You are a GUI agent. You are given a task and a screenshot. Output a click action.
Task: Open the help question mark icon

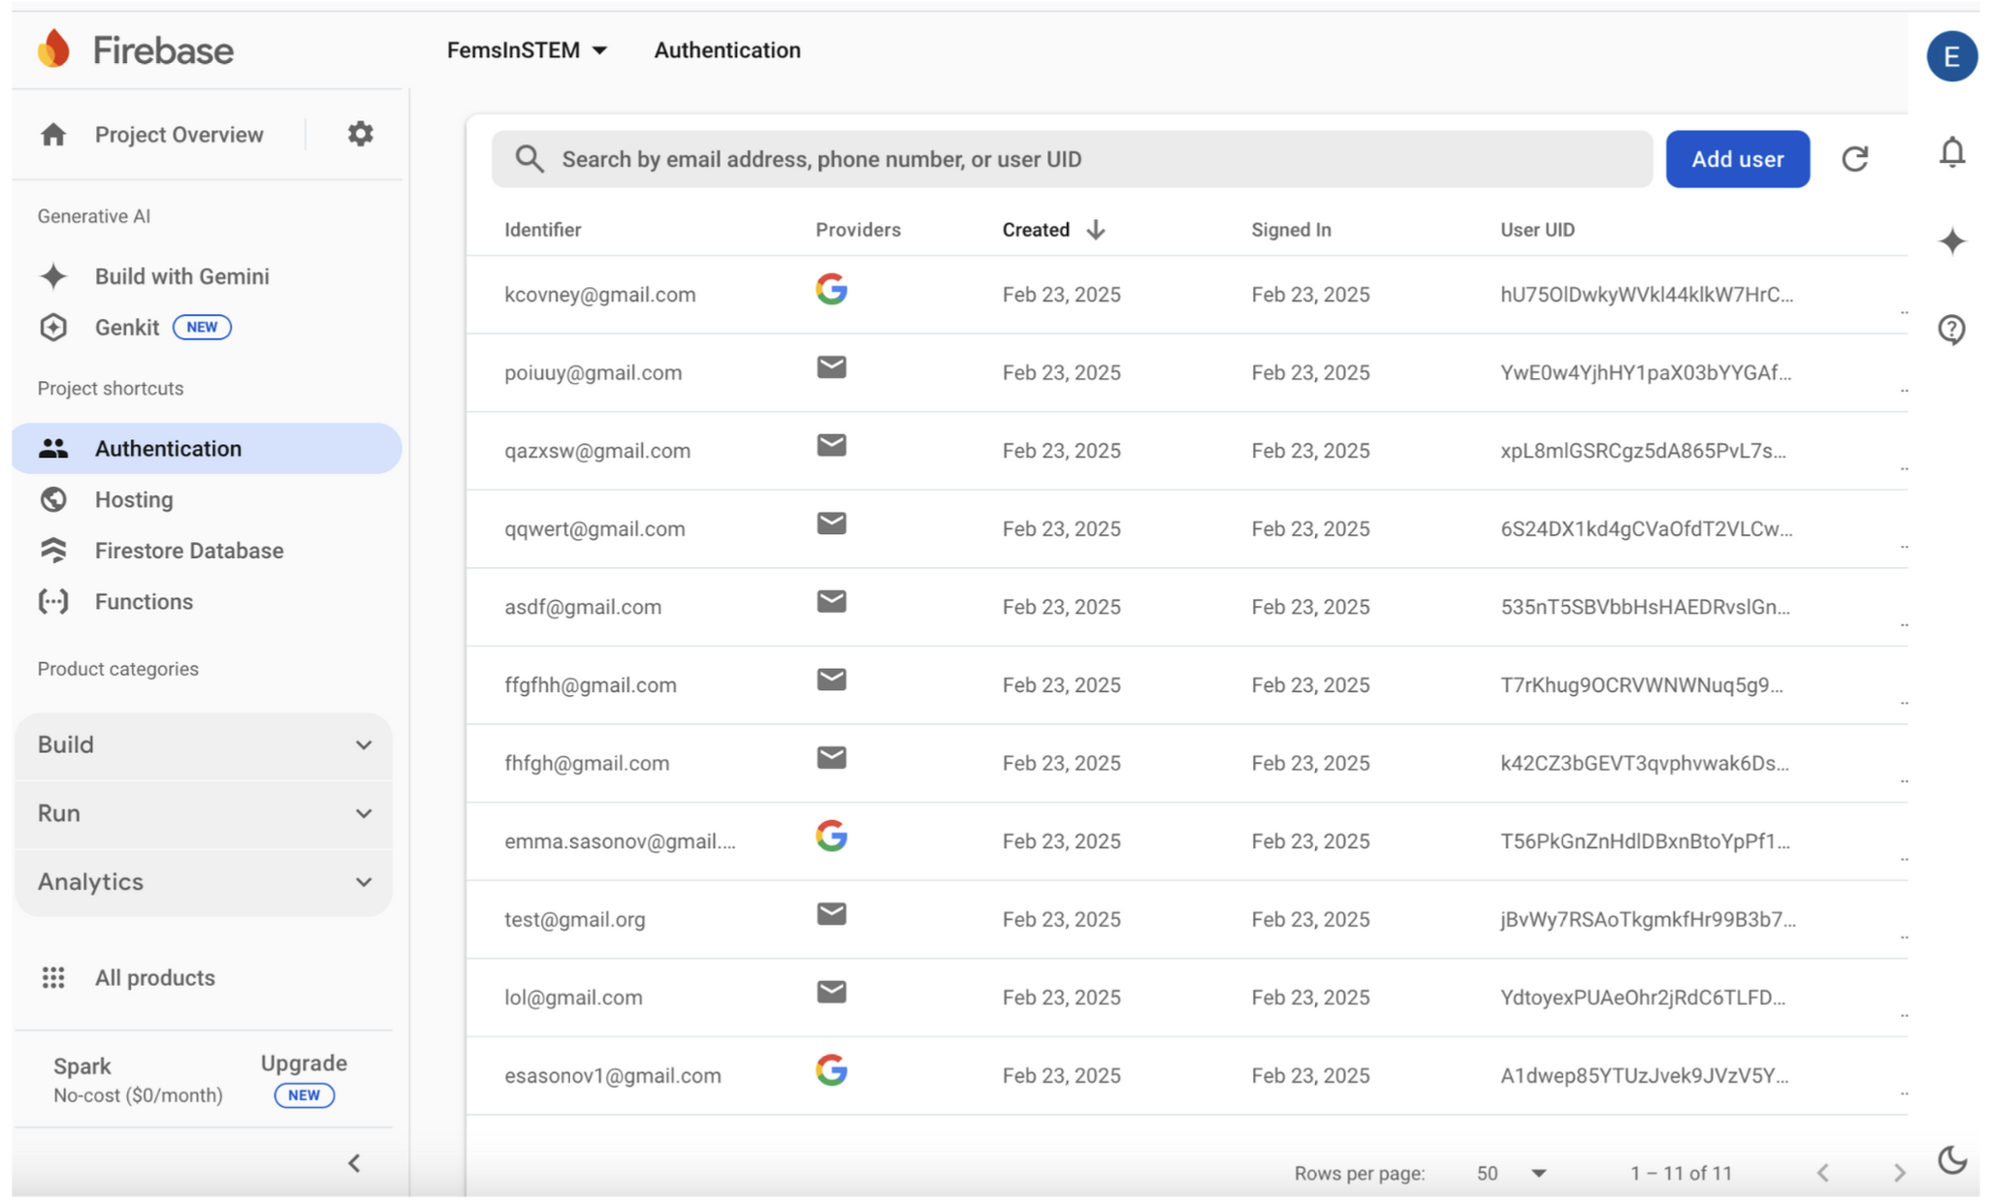[x=1951, y=330]
